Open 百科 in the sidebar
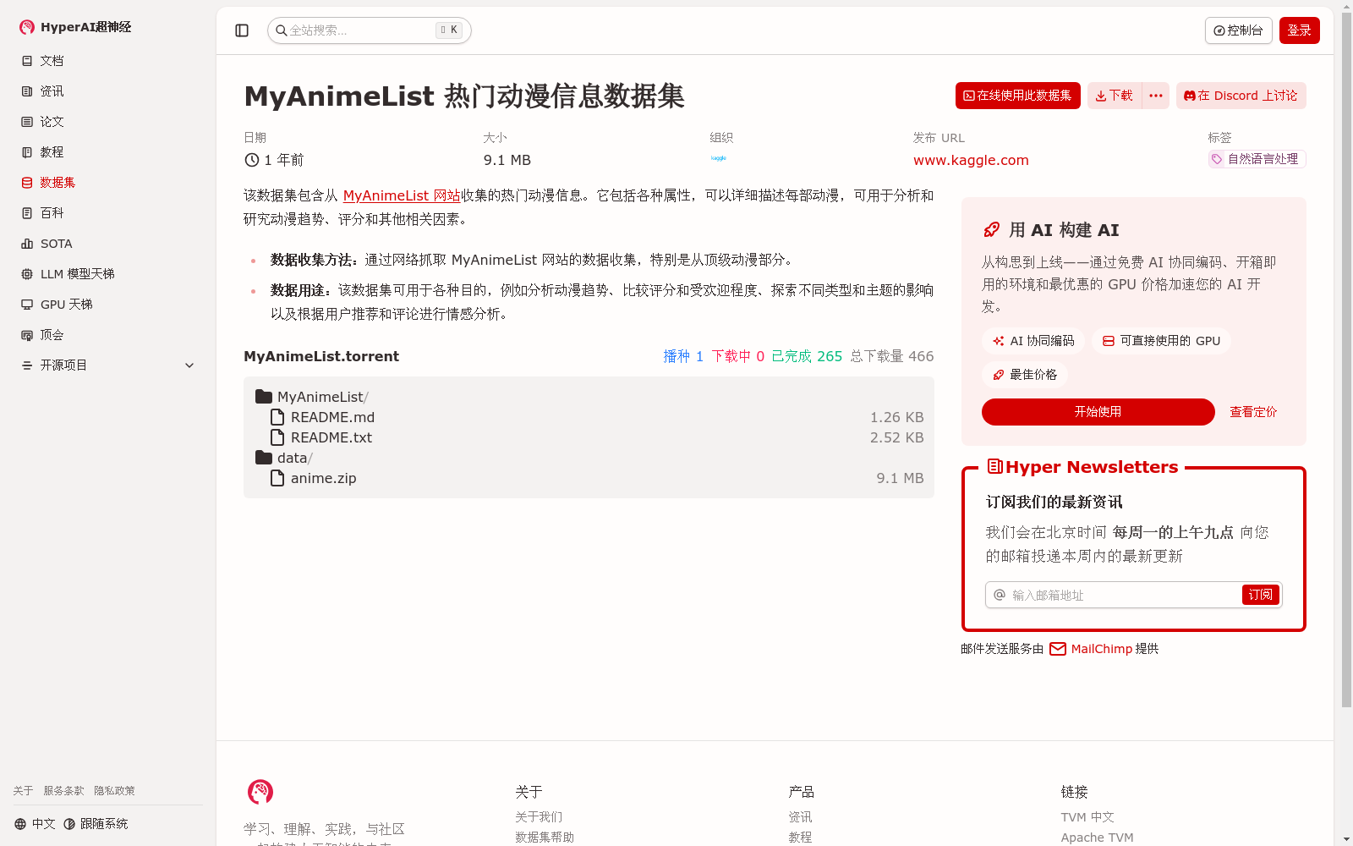Screen dimensions: 1353x846 coord(108,213)
